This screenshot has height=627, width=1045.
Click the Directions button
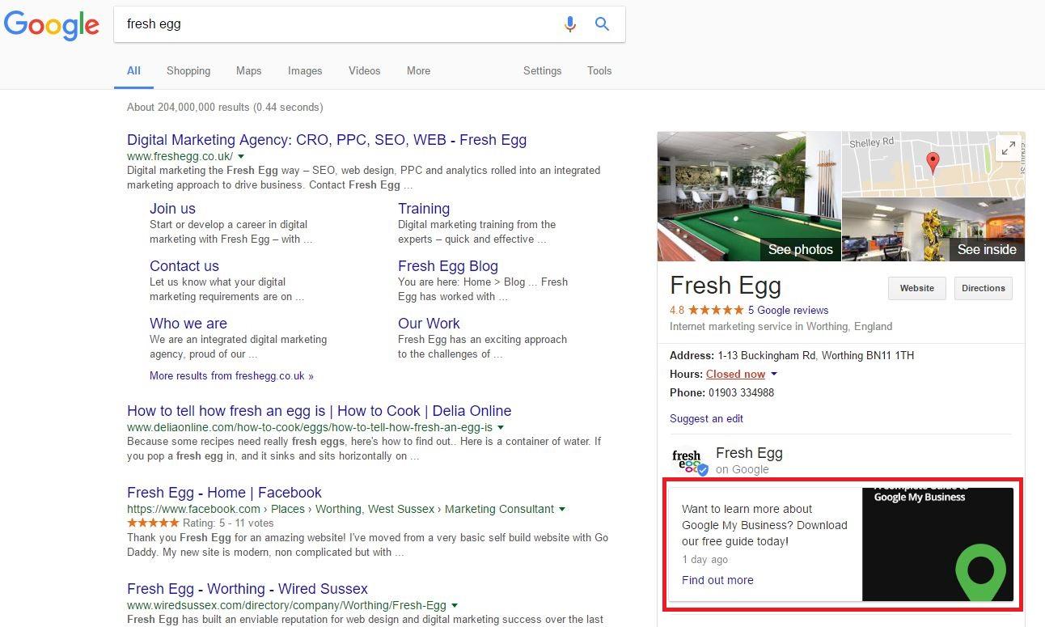point(984,288)
